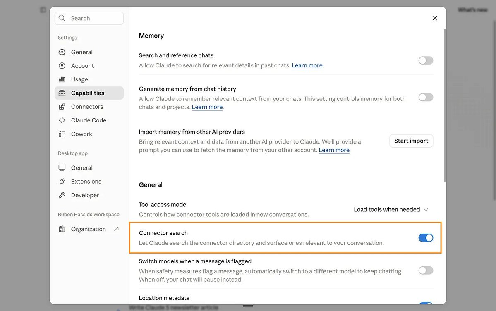Click the chevron of Tool access mode dropdown

coord(426,209)
